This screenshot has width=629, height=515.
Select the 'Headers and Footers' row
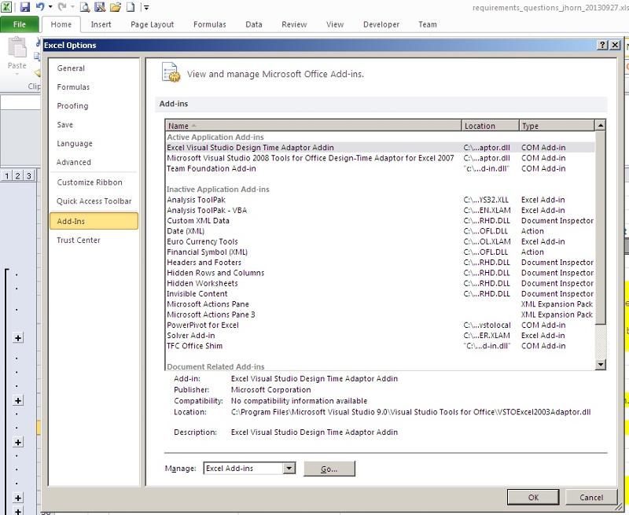click(x=380, y=263)
